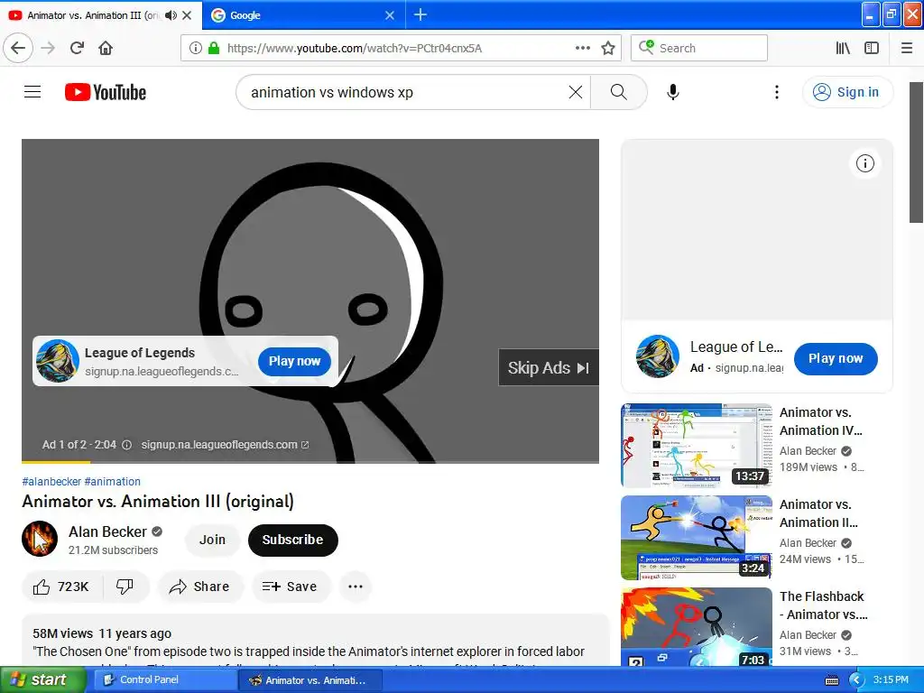Select Animator vs. Animati... taskbar button

(x=310, y=680)
